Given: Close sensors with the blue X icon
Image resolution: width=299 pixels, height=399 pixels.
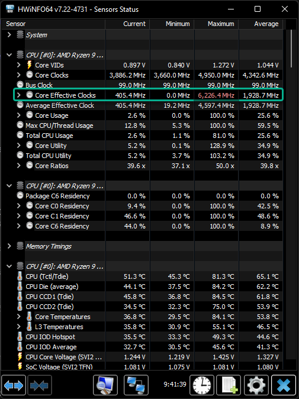Looking at the screenshot, I should [x=284, y=385].
